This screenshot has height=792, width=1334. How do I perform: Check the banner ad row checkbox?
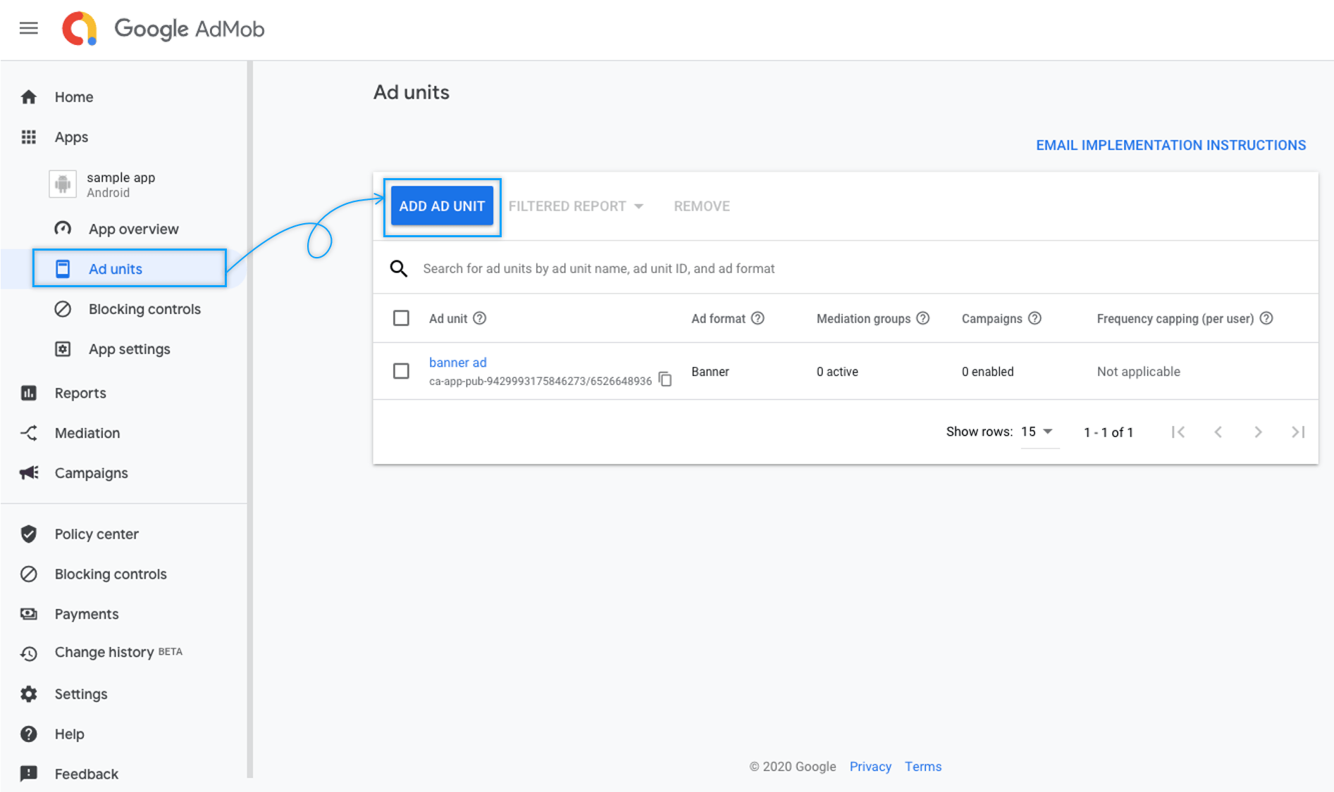401,371
